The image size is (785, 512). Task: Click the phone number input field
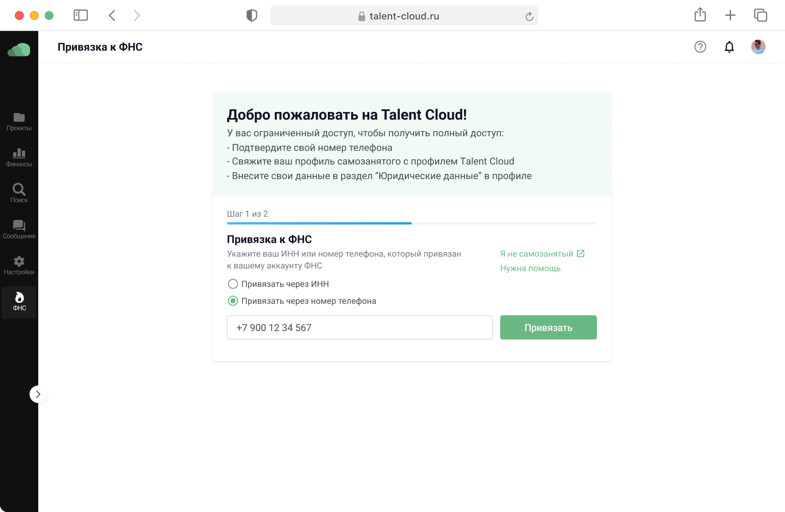(359, 328)
